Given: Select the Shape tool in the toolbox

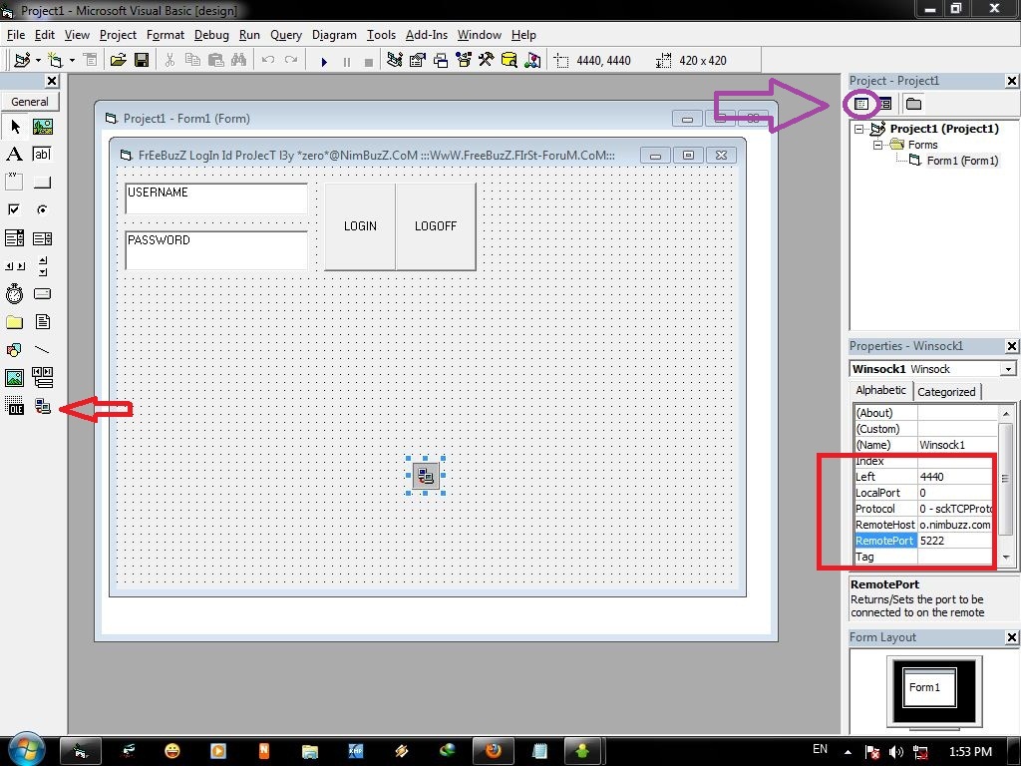Looking at the screenshot, I should [14, 350].
